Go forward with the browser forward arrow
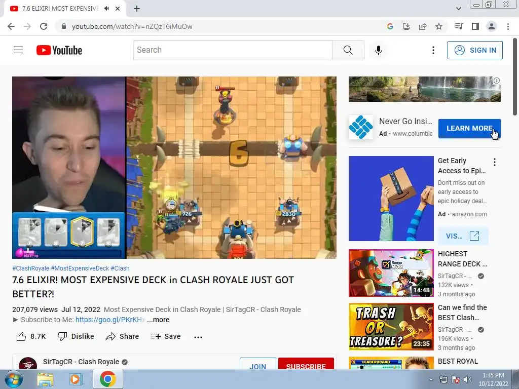This screenshot has height=389, width=519. click(27, 26)
